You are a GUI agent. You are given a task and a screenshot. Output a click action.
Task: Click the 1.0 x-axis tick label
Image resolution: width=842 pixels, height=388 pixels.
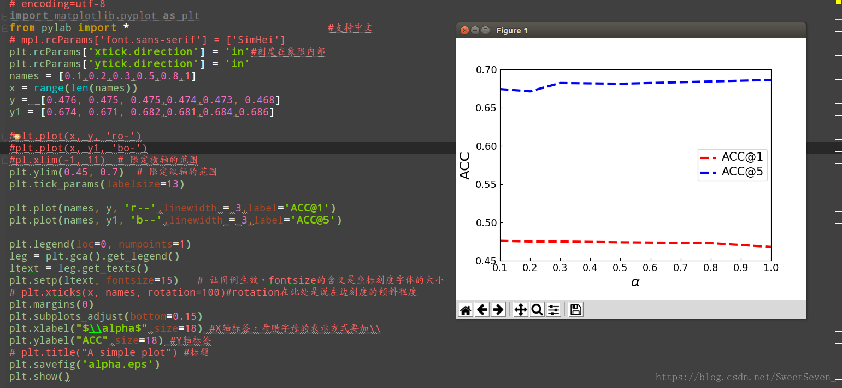point(770,268)
